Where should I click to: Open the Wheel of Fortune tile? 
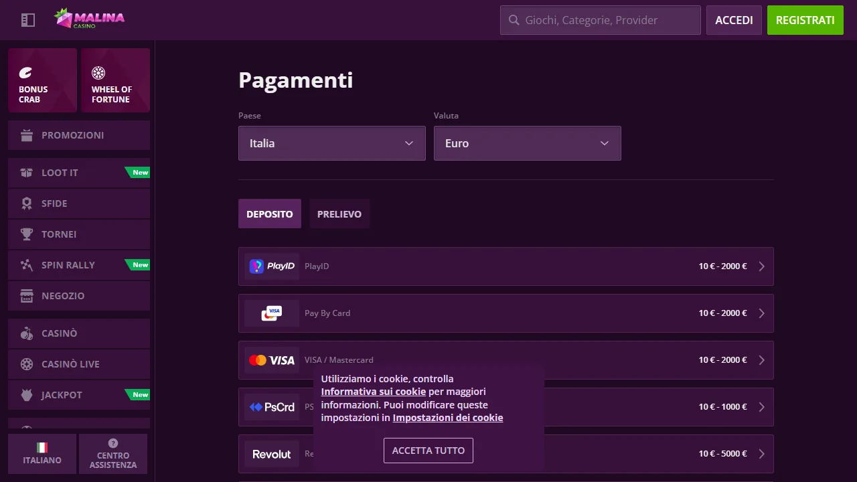click(115, 80)
